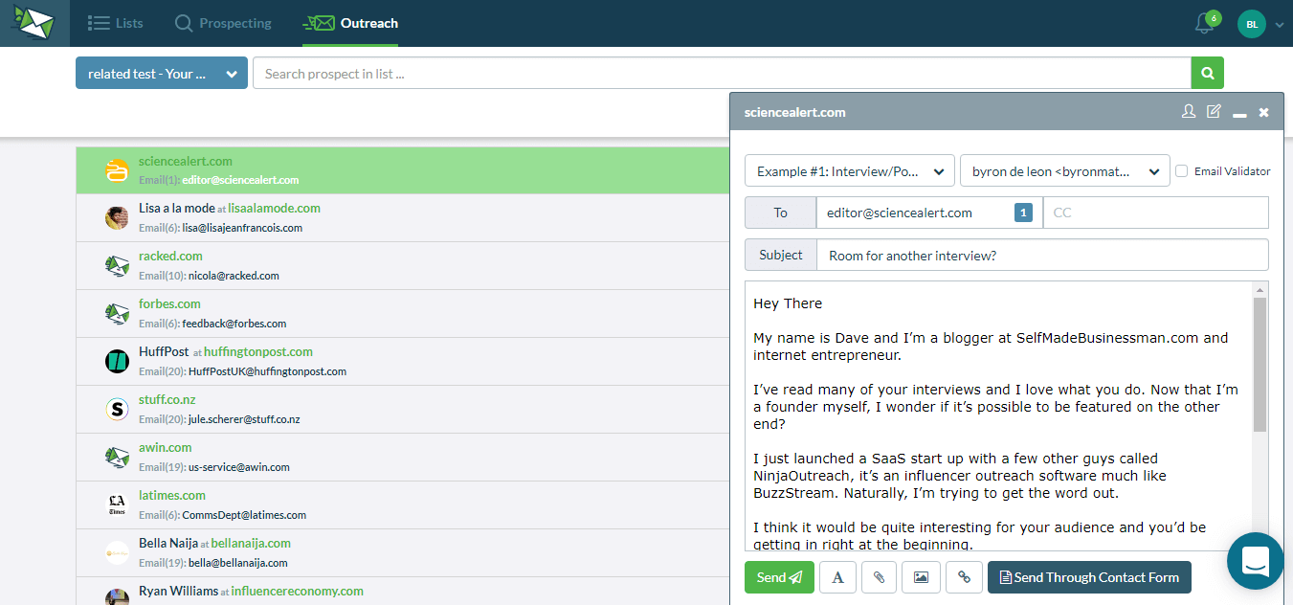Open the lisaalamode.com link

click(x=274, y=208)
